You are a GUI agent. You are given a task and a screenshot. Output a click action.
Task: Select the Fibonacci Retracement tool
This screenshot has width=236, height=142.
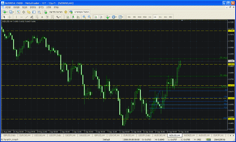[37, 17]
